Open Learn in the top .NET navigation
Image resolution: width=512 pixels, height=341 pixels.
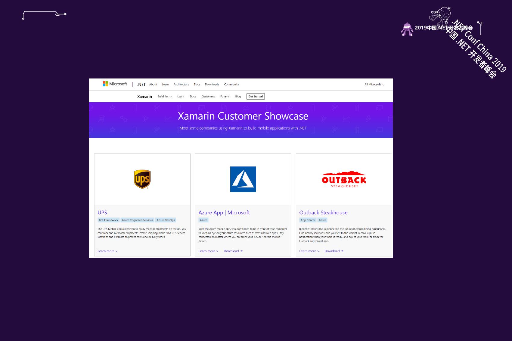point(165,84)
